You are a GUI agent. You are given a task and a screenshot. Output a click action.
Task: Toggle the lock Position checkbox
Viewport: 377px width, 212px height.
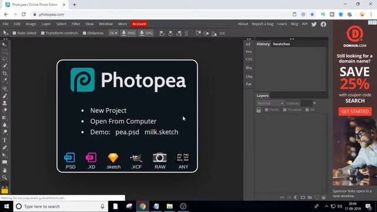(285, 110)
